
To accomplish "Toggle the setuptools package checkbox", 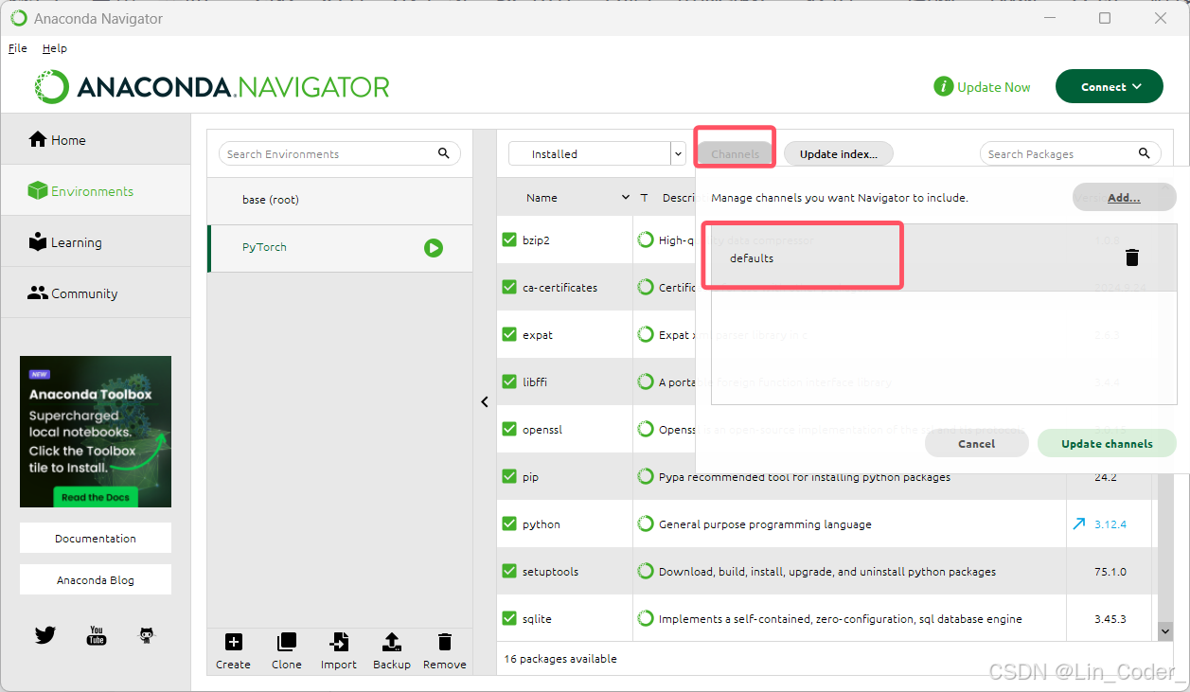I will (509, 571).
